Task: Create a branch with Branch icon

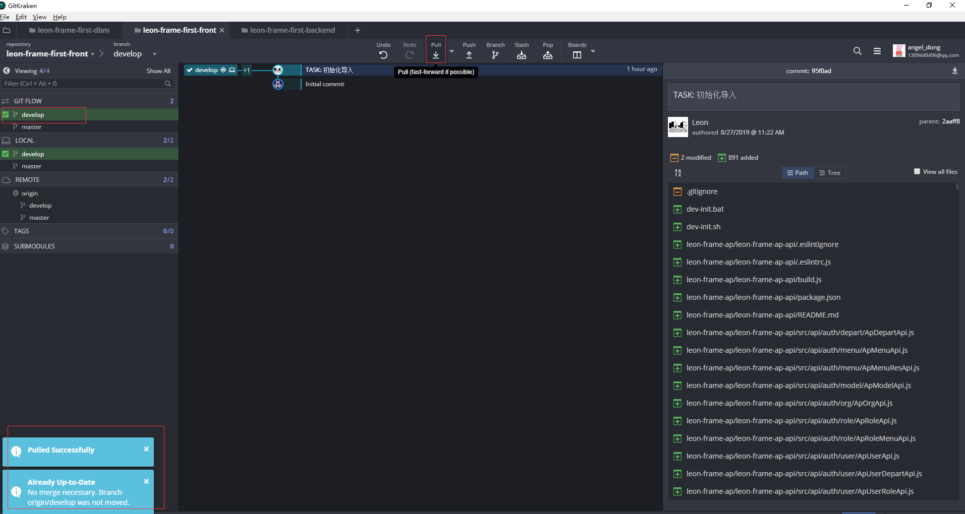Action: click(495, 54)
